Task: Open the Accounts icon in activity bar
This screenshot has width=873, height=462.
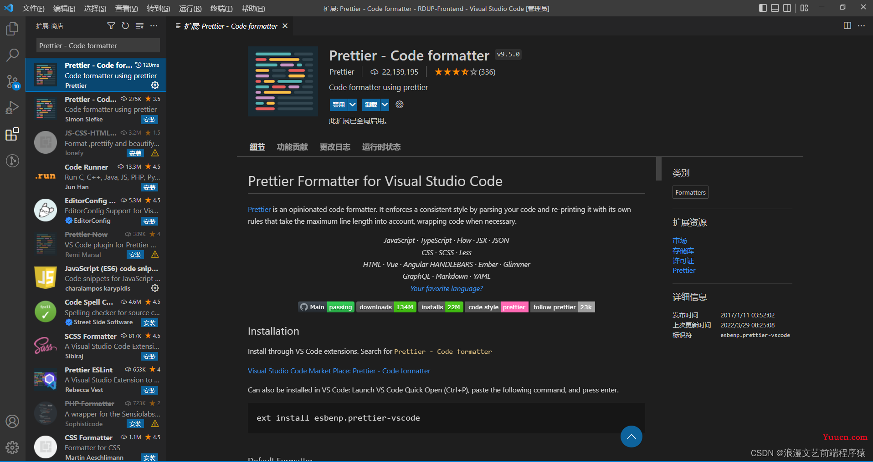Action: pos(12,421)
